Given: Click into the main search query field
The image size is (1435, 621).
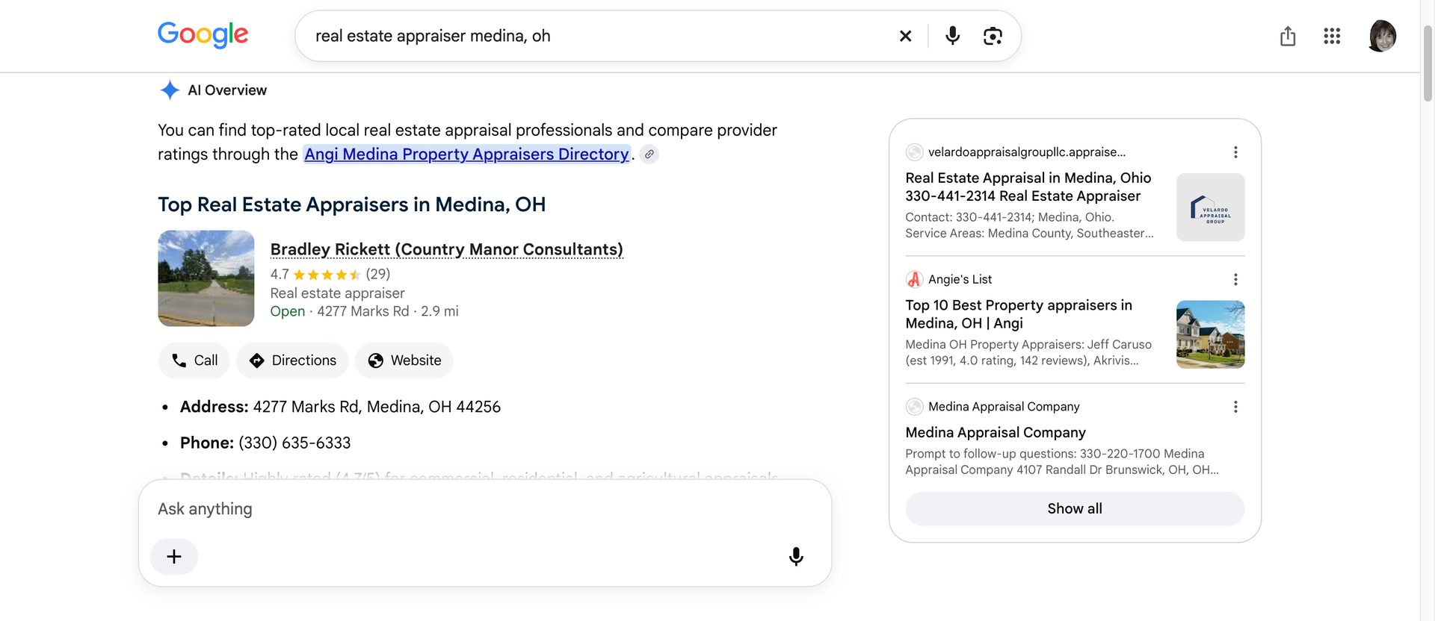Looking at the screenshot, I should coord(598,36).
